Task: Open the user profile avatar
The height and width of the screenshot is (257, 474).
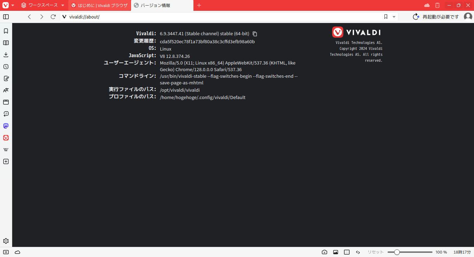Action: coord(468,17)
